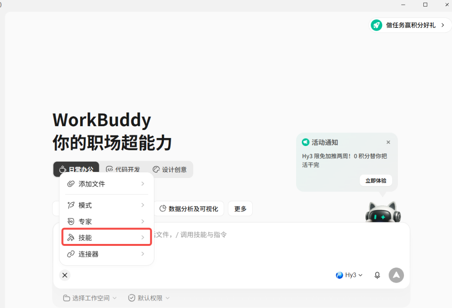The image size is (452, 308).
Task: Minimize the application window
Action: coord(404,5)
